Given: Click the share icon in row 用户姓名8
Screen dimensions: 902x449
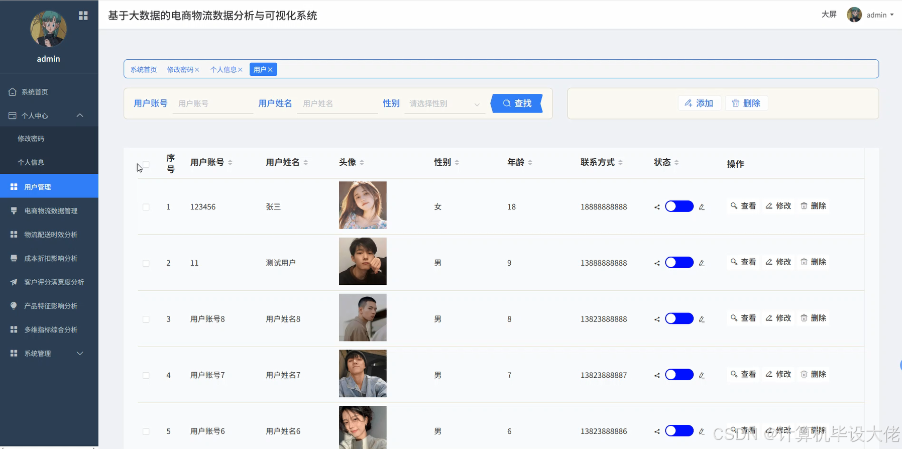Looking at the screenshot, I should coord(657,319).
